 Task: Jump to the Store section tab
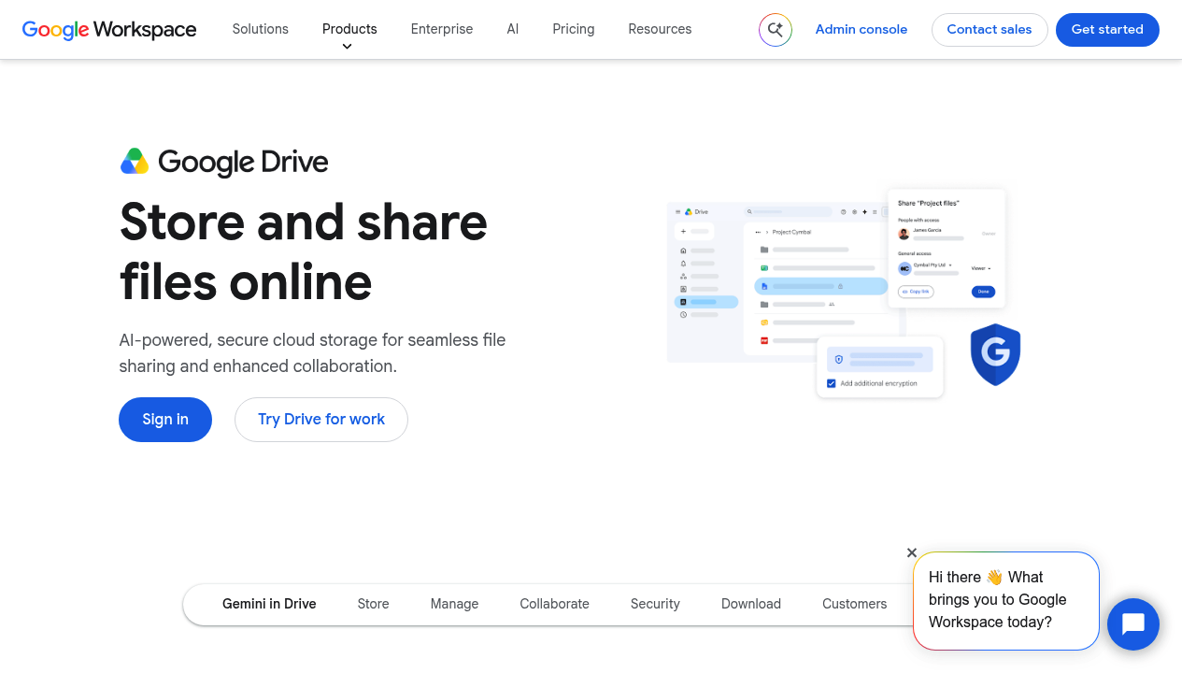click(x=373, y=604)
